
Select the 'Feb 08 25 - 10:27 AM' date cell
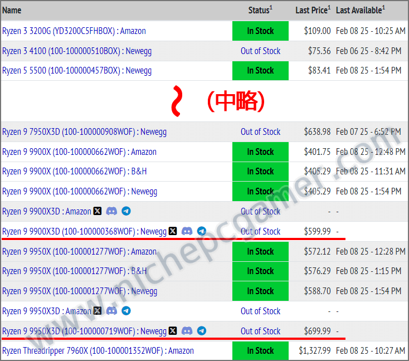pyautogui.click(x=371, y=350)
